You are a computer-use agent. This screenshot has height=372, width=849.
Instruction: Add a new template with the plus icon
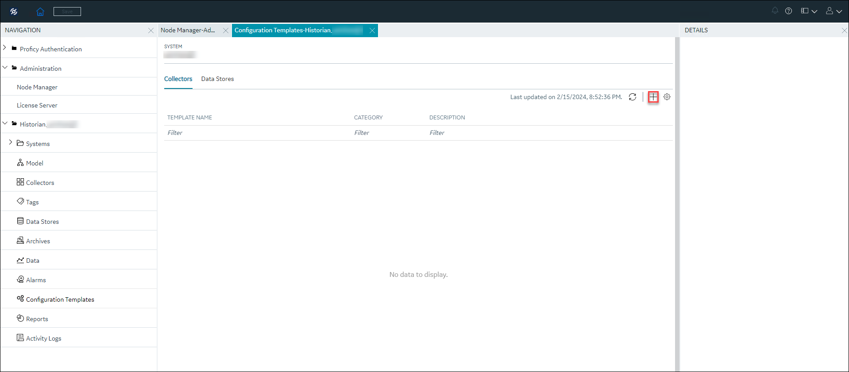click(x=653, y=97)
